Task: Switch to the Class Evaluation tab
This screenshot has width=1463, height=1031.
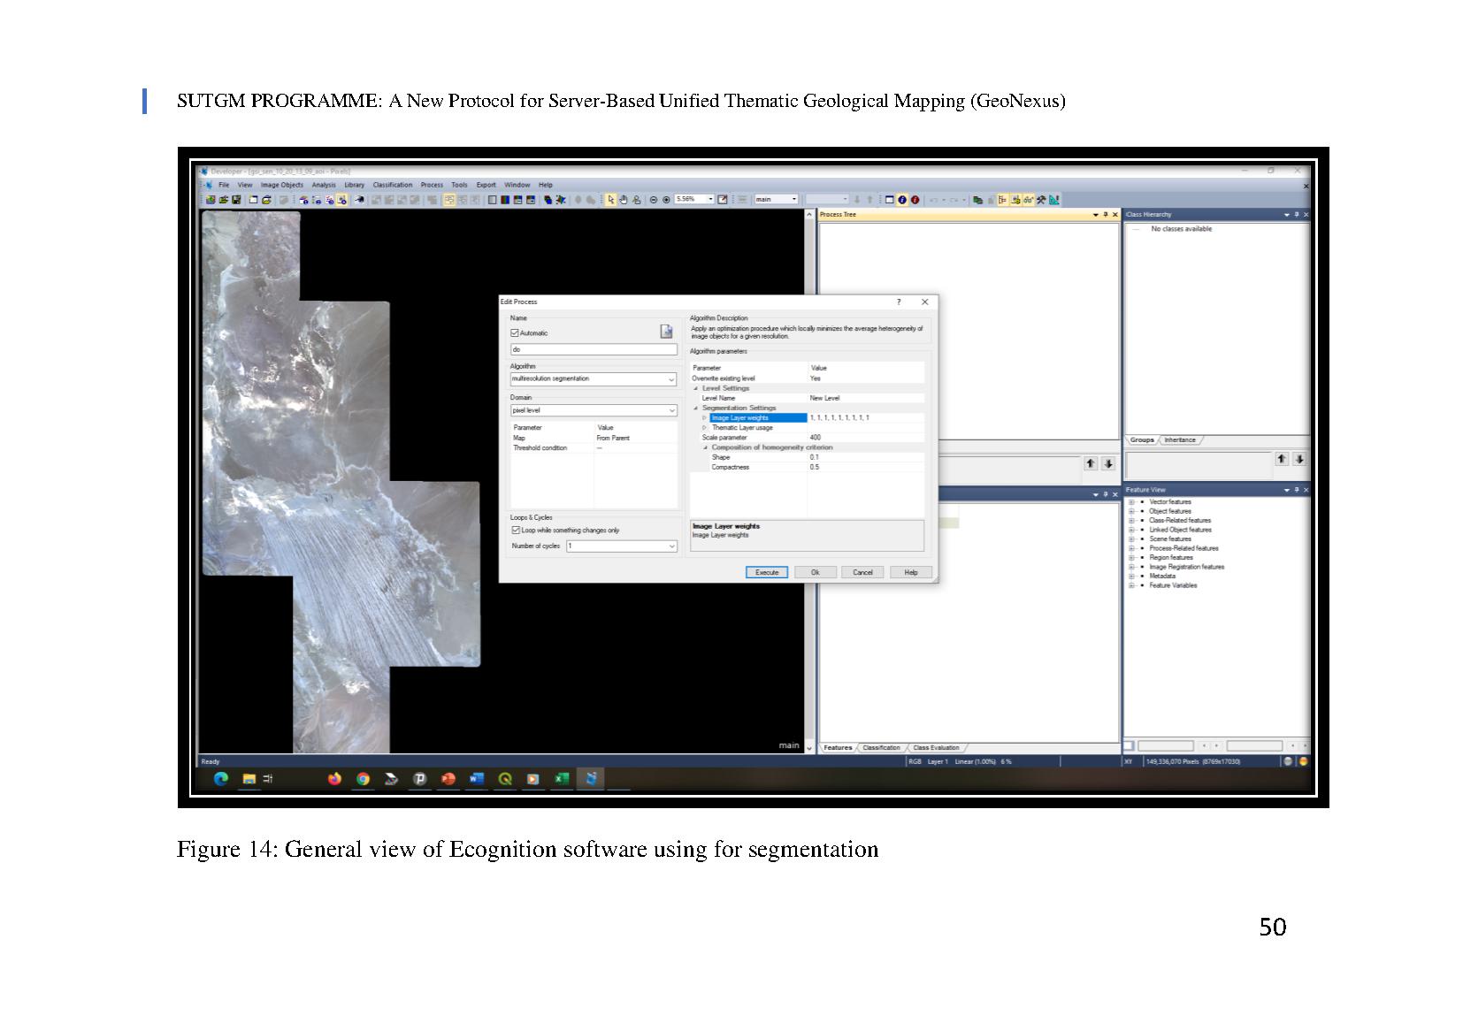Action: [x=936, y=748]
